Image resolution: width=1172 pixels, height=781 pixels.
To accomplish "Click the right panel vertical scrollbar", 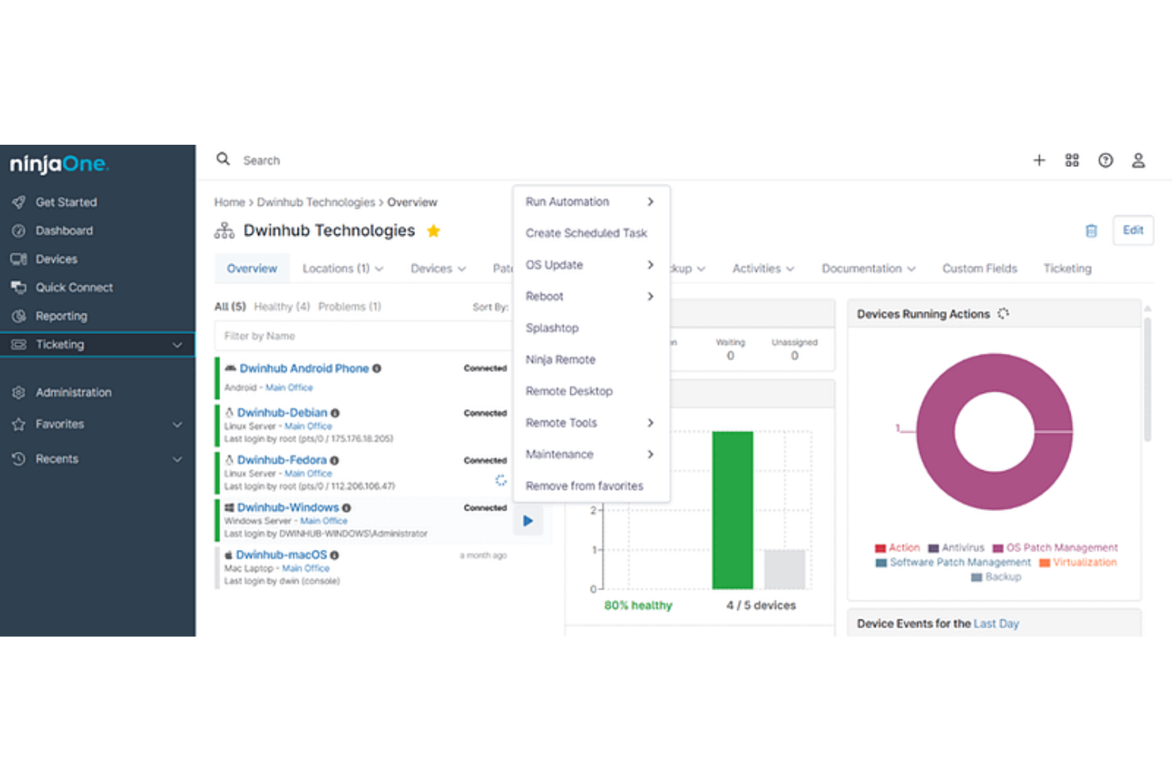I will click(x=1147, y=380).
